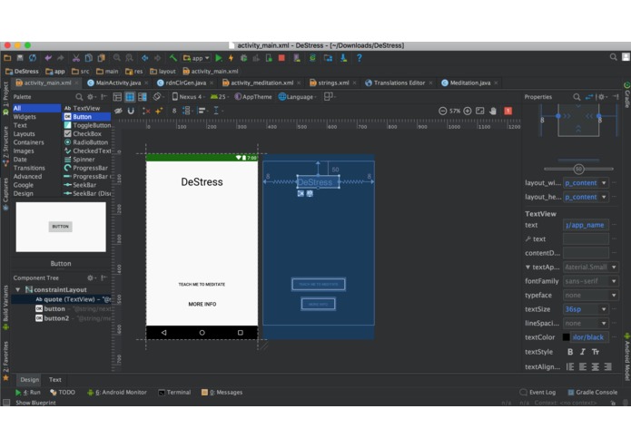
Task: Open the red layout warnings indicator
Action: [x=508, y=111]
